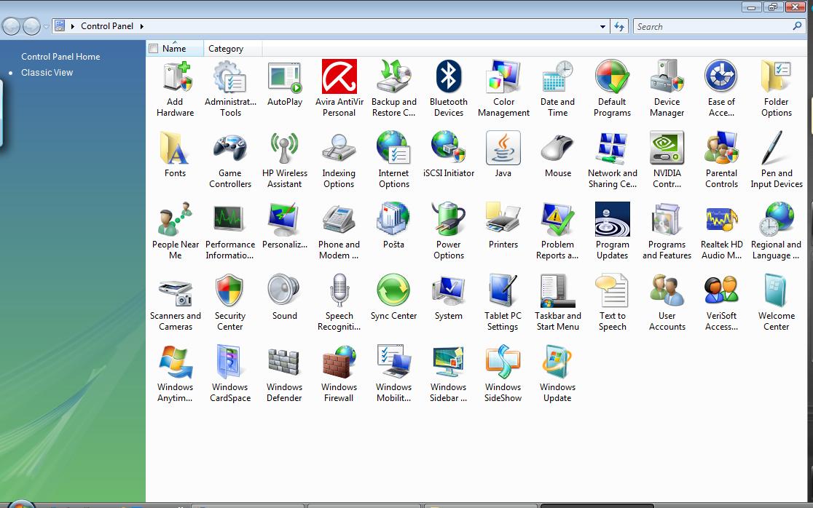Click inside the Search box
This screenshot has height=508, width=813.
point(710,26)
